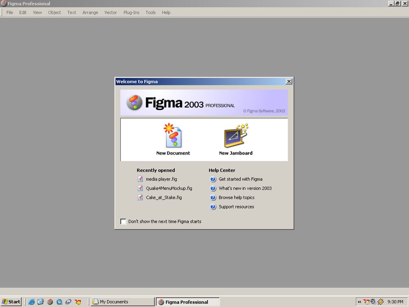The height and width of the screenshot is (307, 409).
Task: Open Browse help topics link
Action: tap(236, 197)
